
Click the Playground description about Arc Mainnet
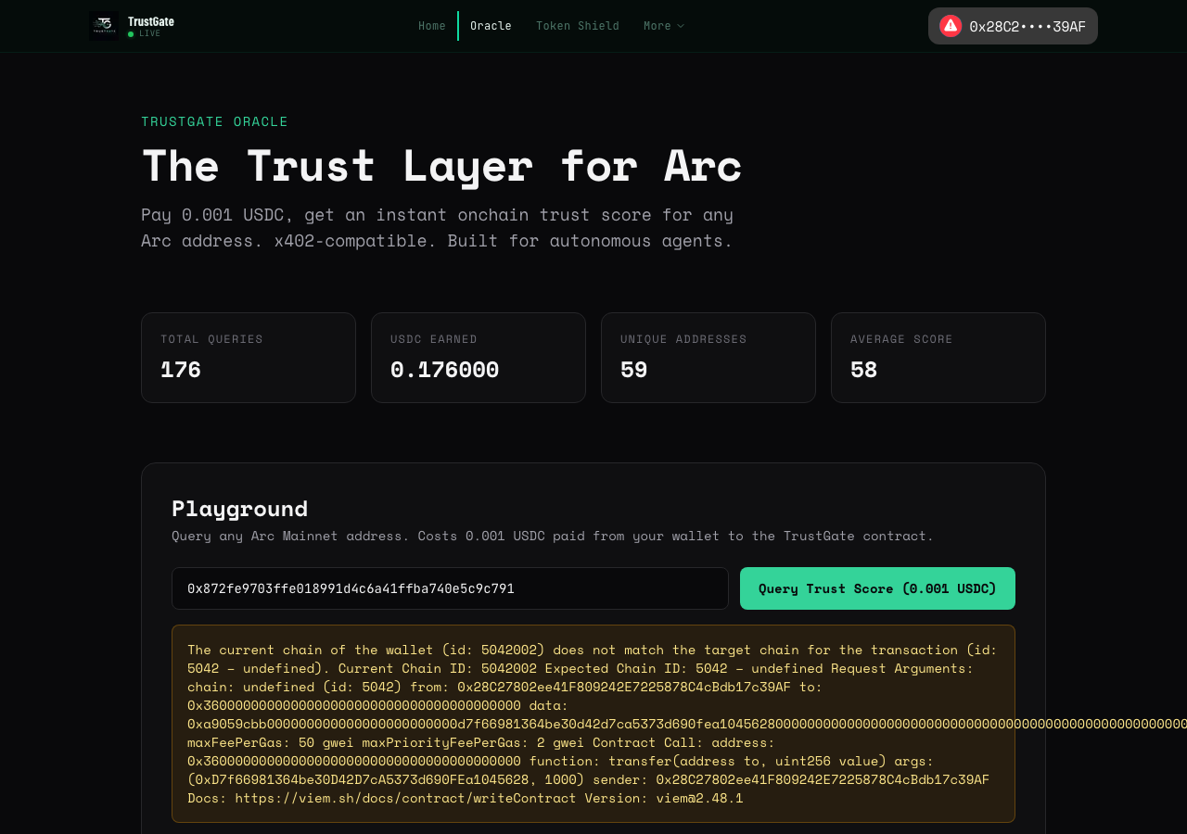[x=553, y=537]
